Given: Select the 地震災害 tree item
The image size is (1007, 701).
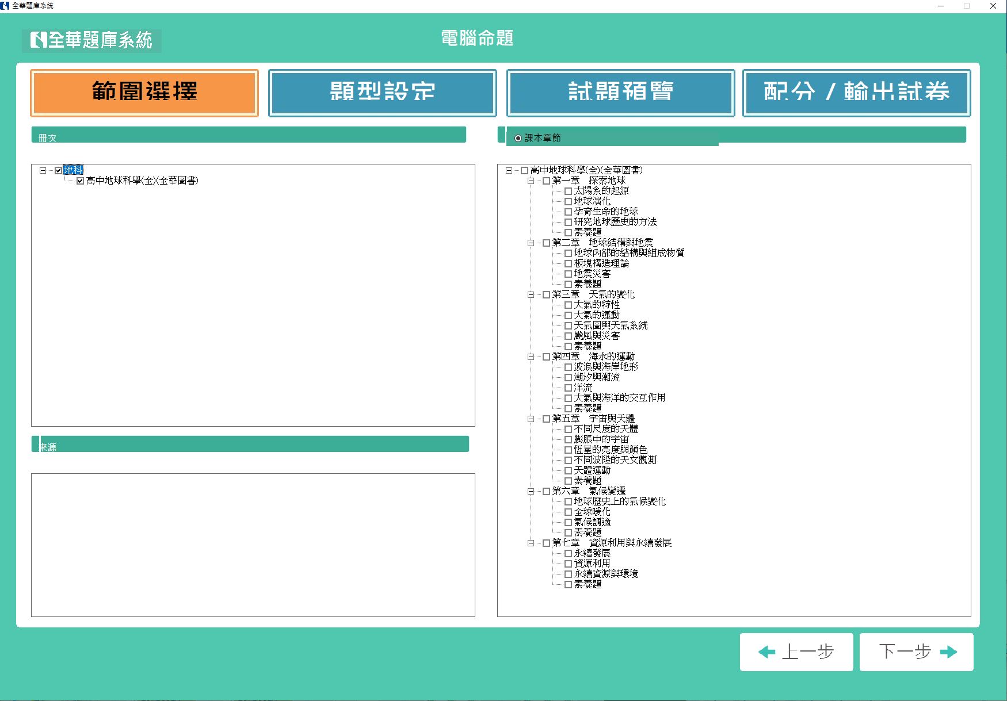Looking at the screenshot, I should 592,274.
